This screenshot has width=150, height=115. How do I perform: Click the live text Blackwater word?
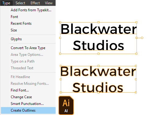99,29
